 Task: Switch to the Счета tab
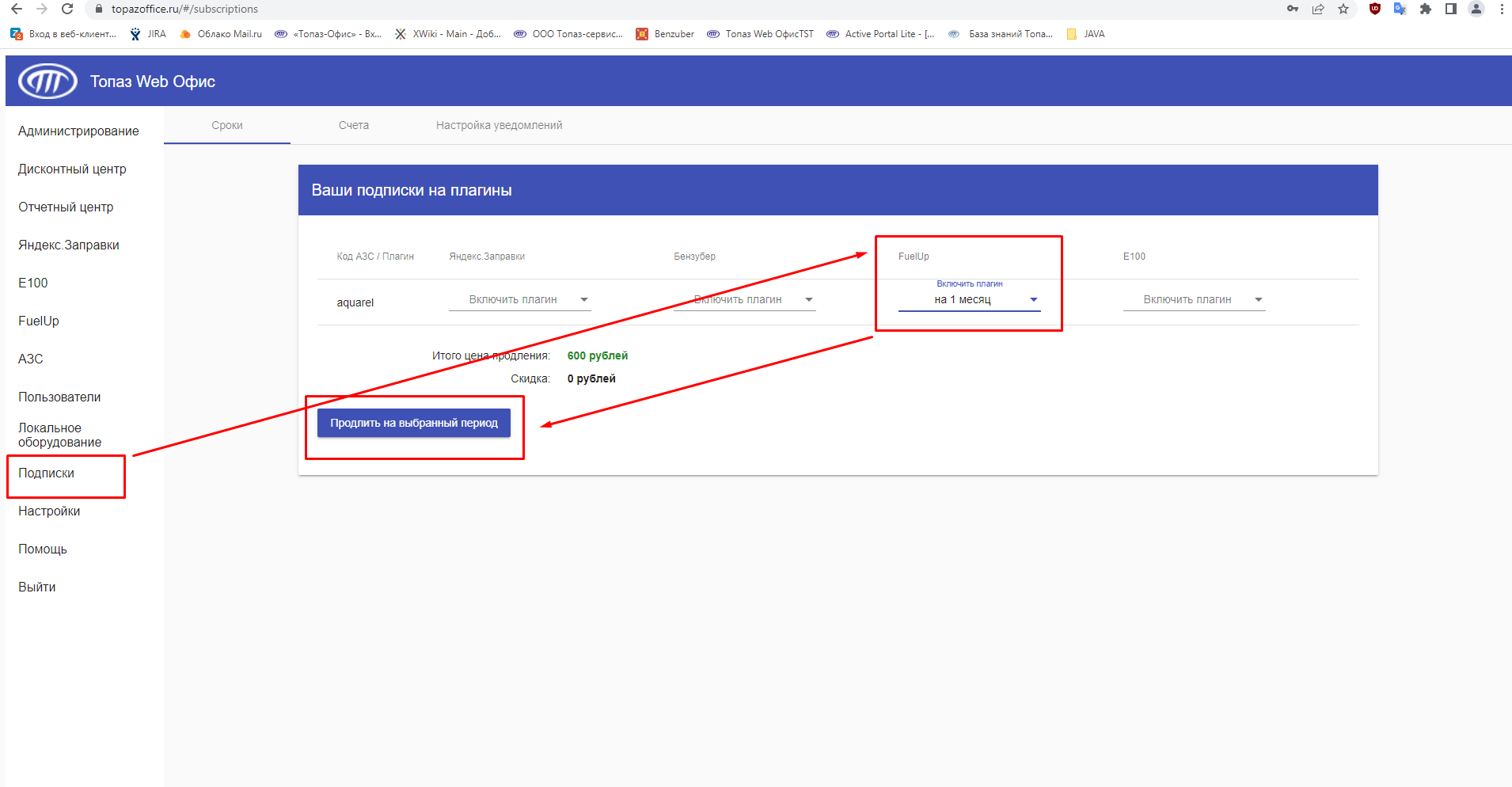(x=354, y=125)
